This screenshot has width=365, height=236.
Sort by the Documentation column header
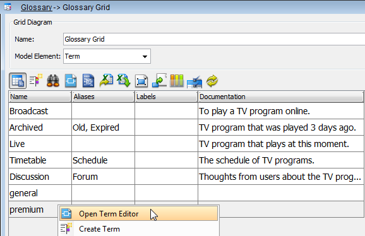tap(281, 97)
